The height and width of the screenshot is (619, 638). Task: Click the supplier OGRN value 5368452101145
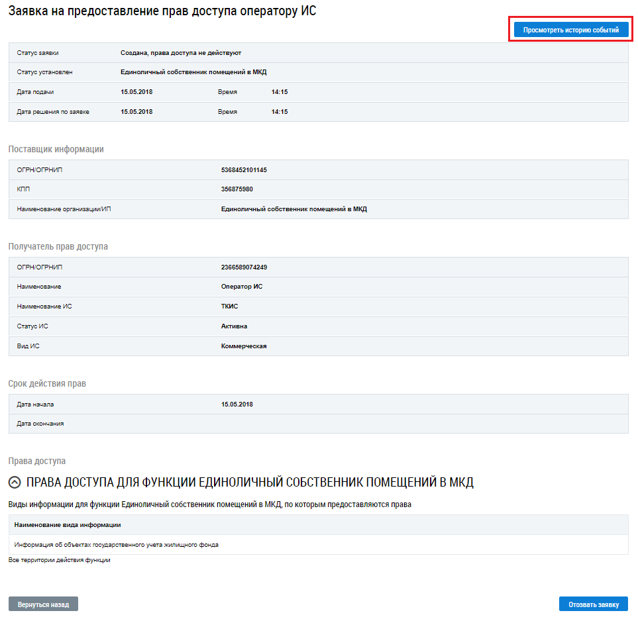244,170
